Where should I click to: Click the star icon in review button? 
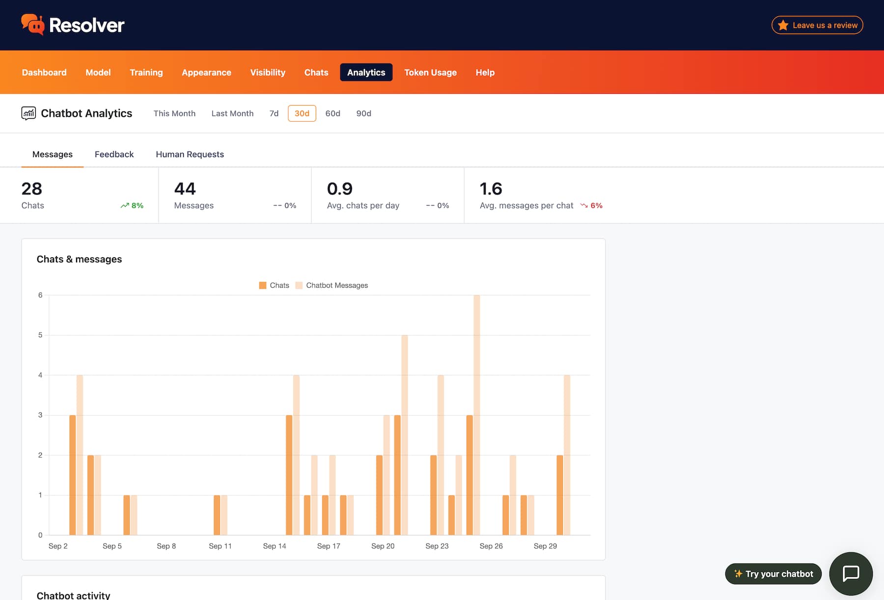tap(783, 25)
